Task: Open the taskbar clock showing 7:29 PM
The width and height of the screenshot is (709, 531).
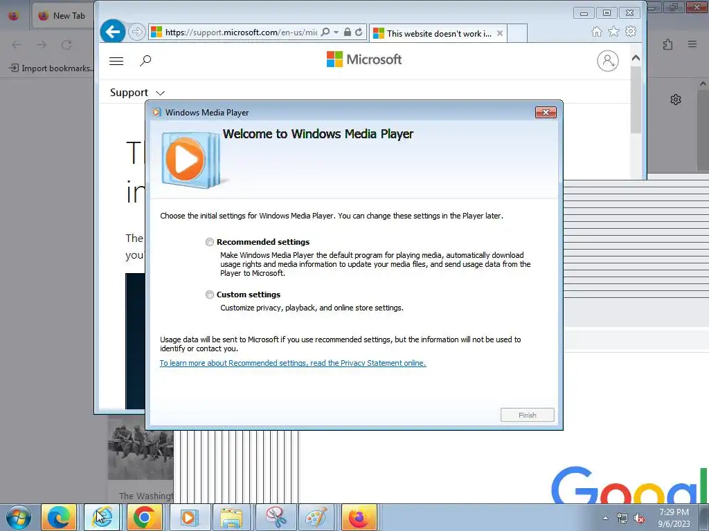Action: (674, 518)
